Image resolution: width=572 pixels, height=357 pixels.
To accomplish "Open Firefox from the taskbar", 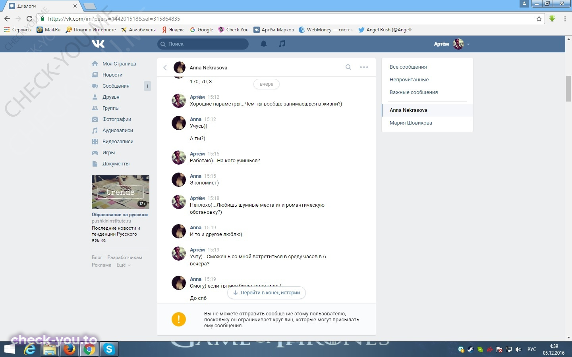I will tap(70, 349).
